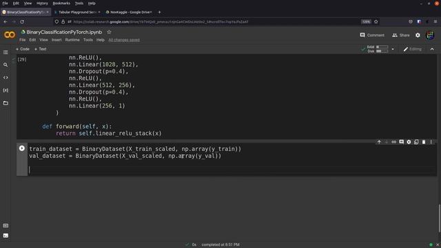Open the Colab View menu
Viewport: 441px width, 248px height.
coord(43,40)
